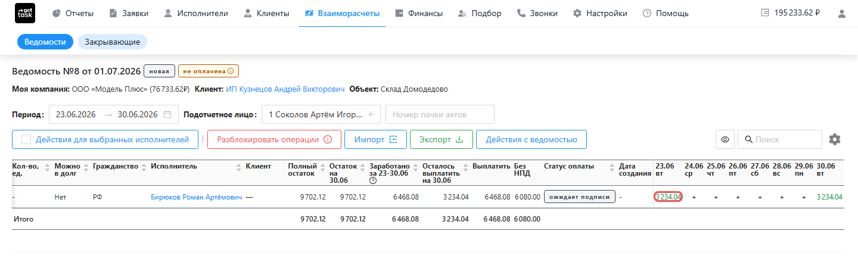858x265 pixels.
Task: Open Звонки section
Action: click(537, 13)
